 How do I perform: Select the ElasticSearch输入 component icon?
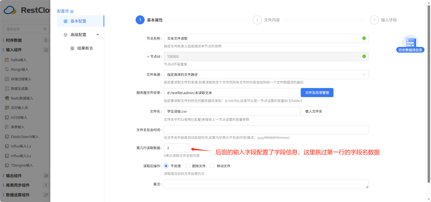tap(7, 136)
